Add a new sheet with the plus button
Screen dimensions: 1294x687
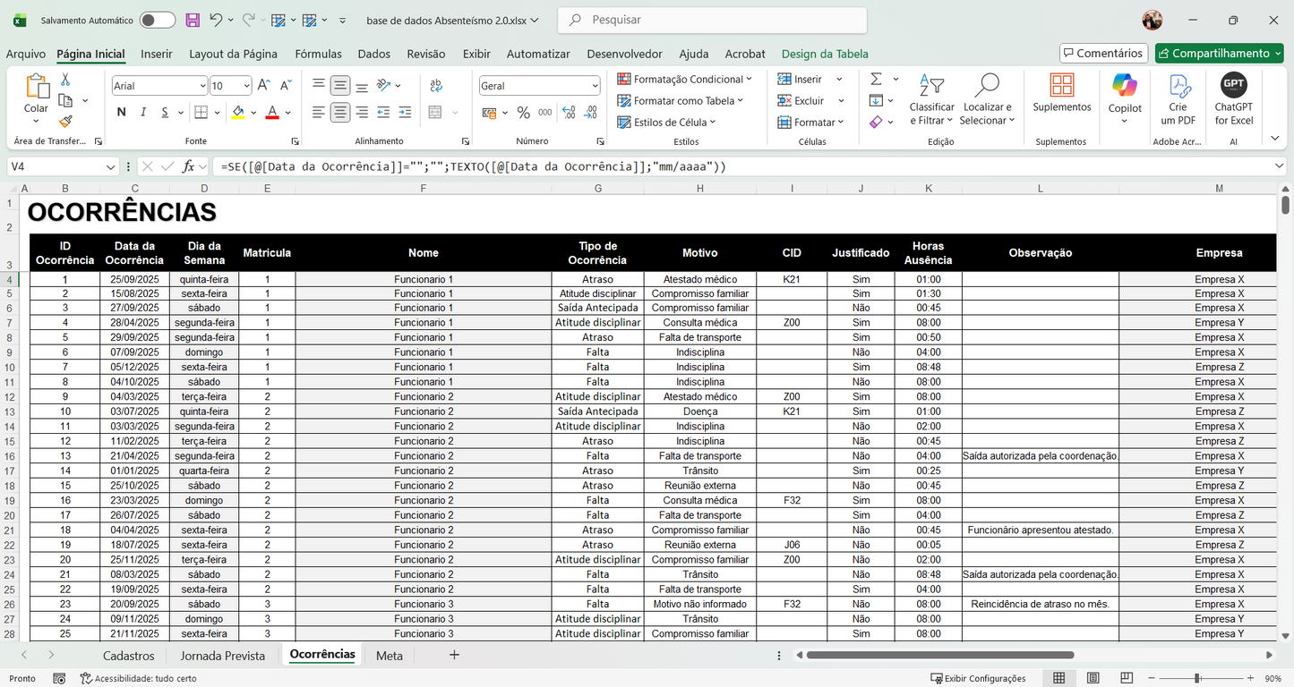[454, 655]
